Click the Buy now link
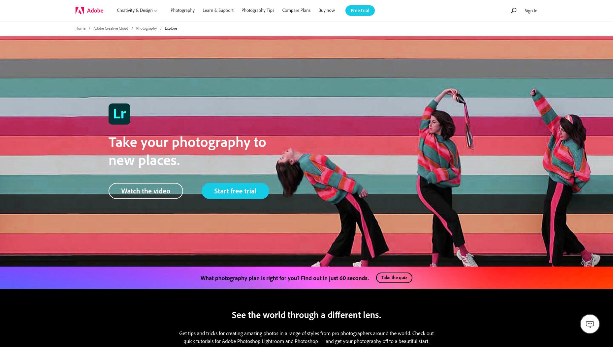613x347 pixels. (x=327, y=11)
